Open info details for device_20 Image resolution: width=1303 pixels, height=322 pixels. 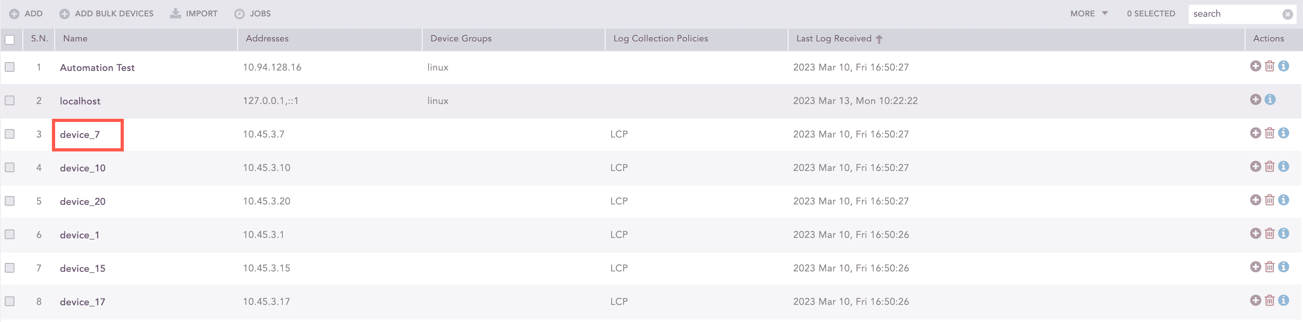[1284, 200]
